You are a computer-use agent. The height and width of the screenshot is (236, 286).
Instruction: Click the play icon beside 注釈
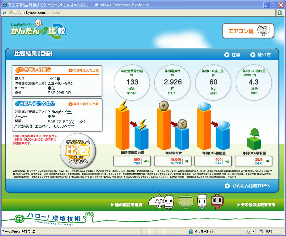coord(227,55)
